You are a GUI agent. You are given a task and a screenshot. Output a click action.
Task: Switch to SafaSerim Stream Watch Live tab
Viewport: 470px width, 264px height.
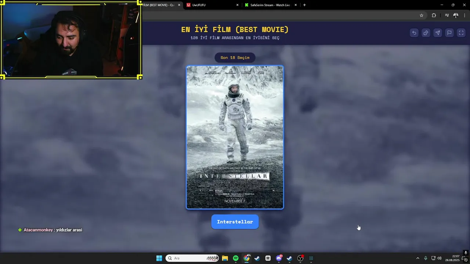(x=270, y=5)
